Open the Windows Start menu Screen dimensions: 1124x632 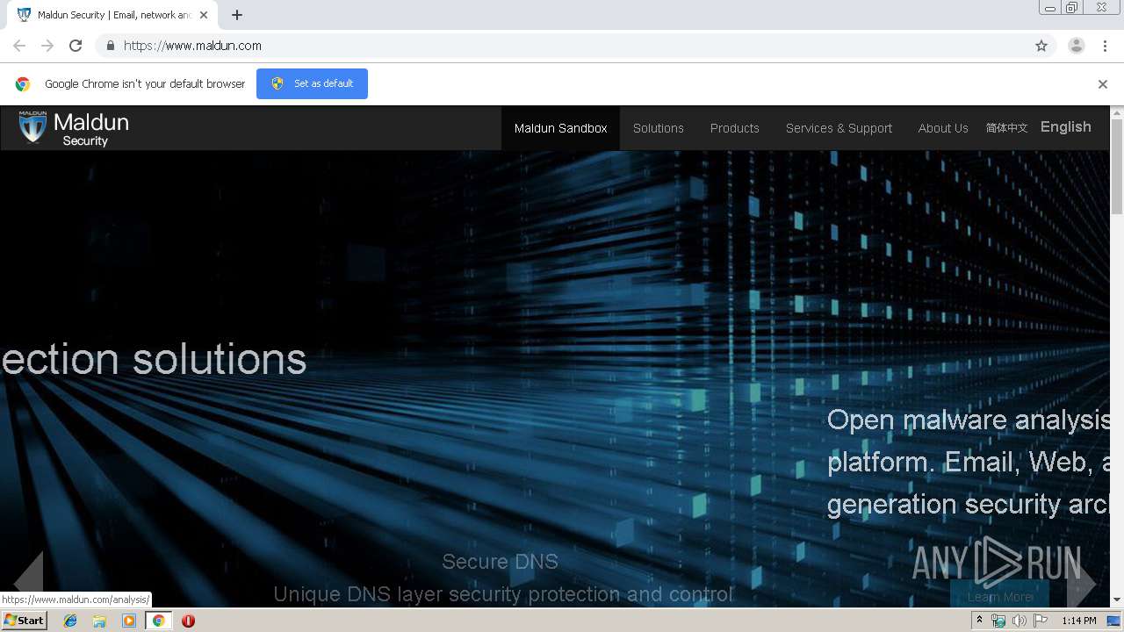[x=25, y=620]
